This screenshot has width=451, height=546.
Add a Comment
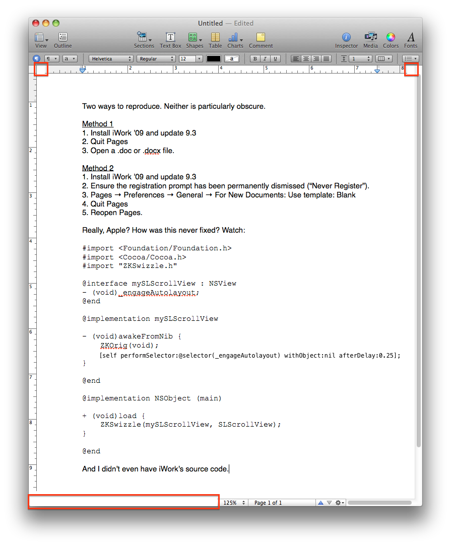point(261,40)
